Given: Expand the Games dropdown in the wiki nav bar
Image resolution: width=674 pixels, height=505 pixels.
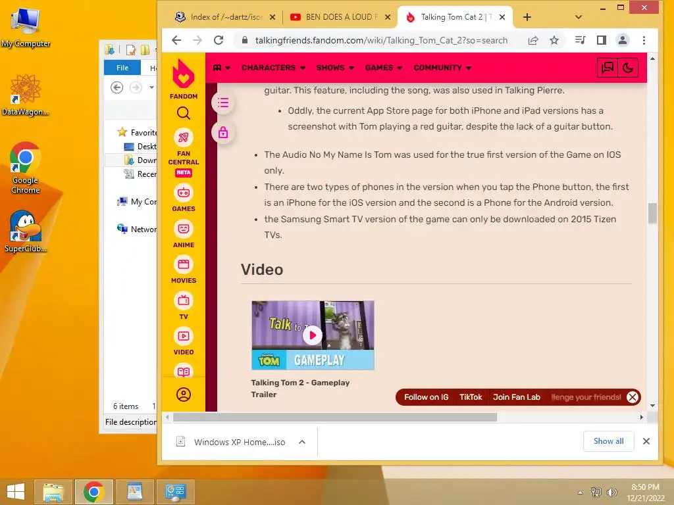Looking at the screenshot, I should click(384, 68).
